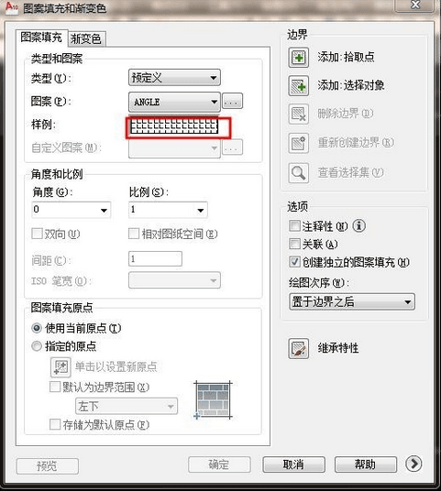Expand the 图案 dropdown showing ANGLE
The image size is (441, 491).
[x=174, y=102]
